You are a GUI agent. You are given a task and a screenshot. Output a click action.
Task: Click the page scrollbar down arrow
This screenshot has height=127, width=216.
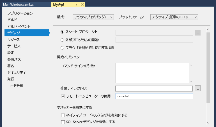point(208,123)
